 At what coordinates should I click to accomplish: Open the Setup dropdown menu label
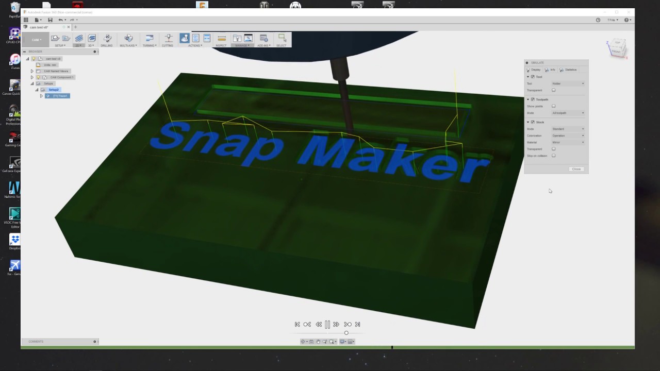click(x=60, y=45)
